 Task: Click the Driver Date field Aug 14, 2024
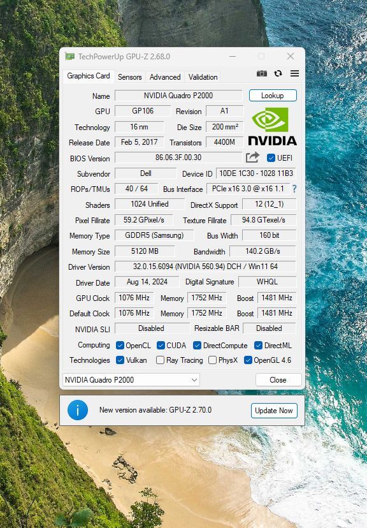click(x=147, y=282)
